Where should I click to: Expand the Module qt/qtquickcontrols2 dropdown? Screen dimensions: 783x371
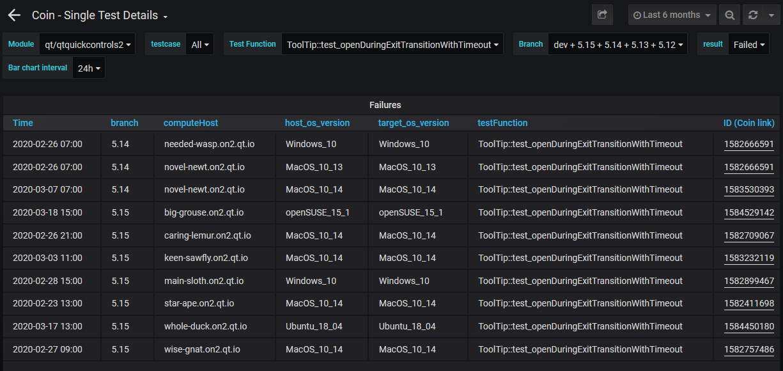tap(88, 45)
